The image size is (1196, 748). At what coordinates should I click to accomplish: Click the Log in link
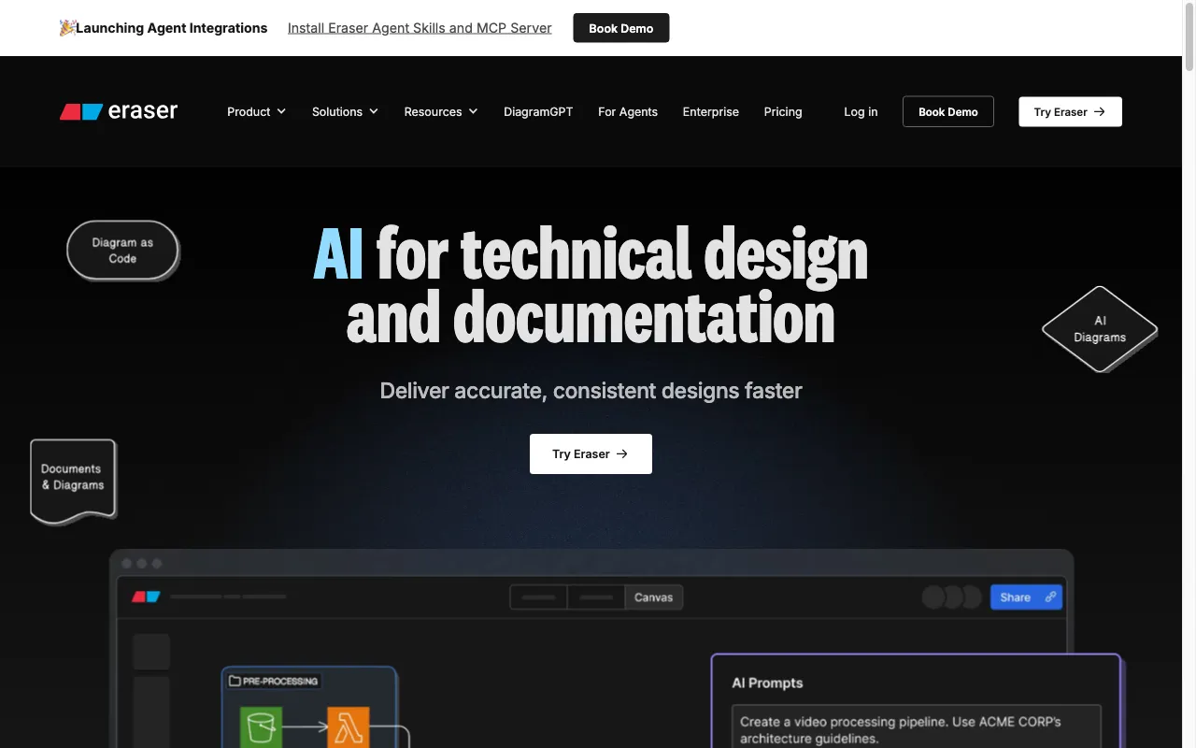[x=861, y=111]
